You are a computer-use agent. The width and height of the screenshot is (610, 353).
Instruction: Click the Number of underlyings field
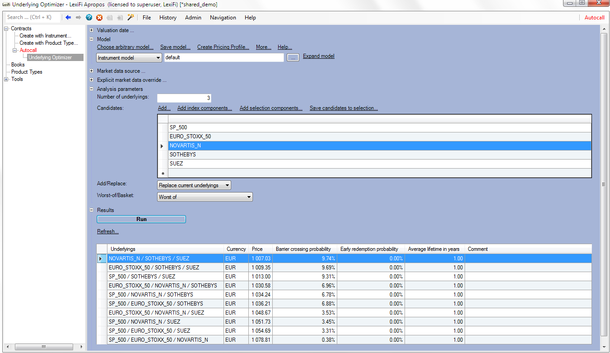184,98
